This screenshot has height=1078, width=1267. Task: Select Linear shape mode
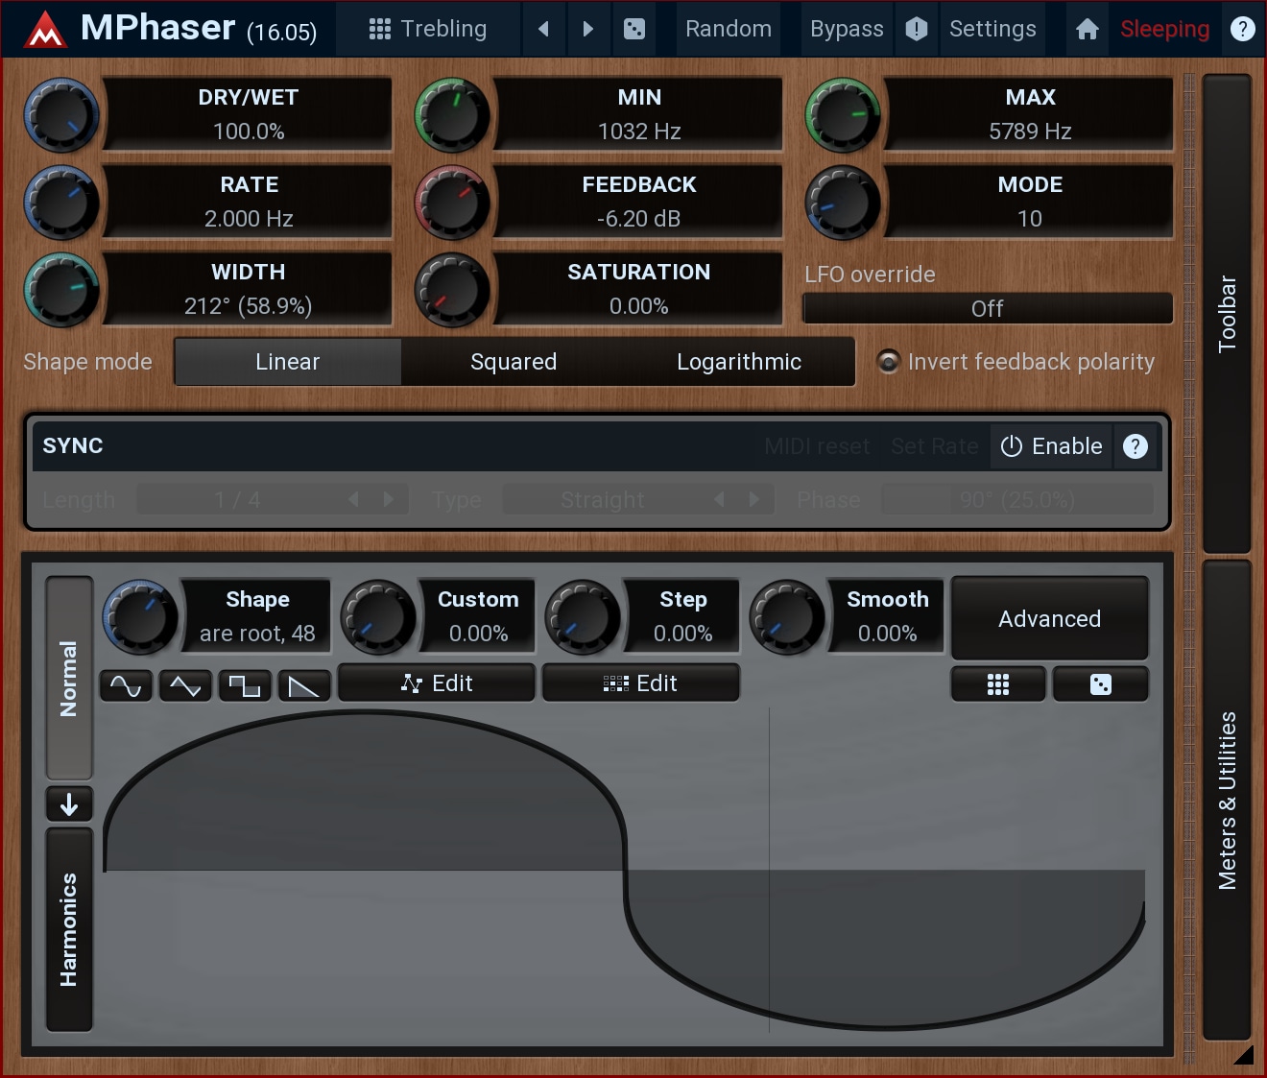[x=288, y=362]
